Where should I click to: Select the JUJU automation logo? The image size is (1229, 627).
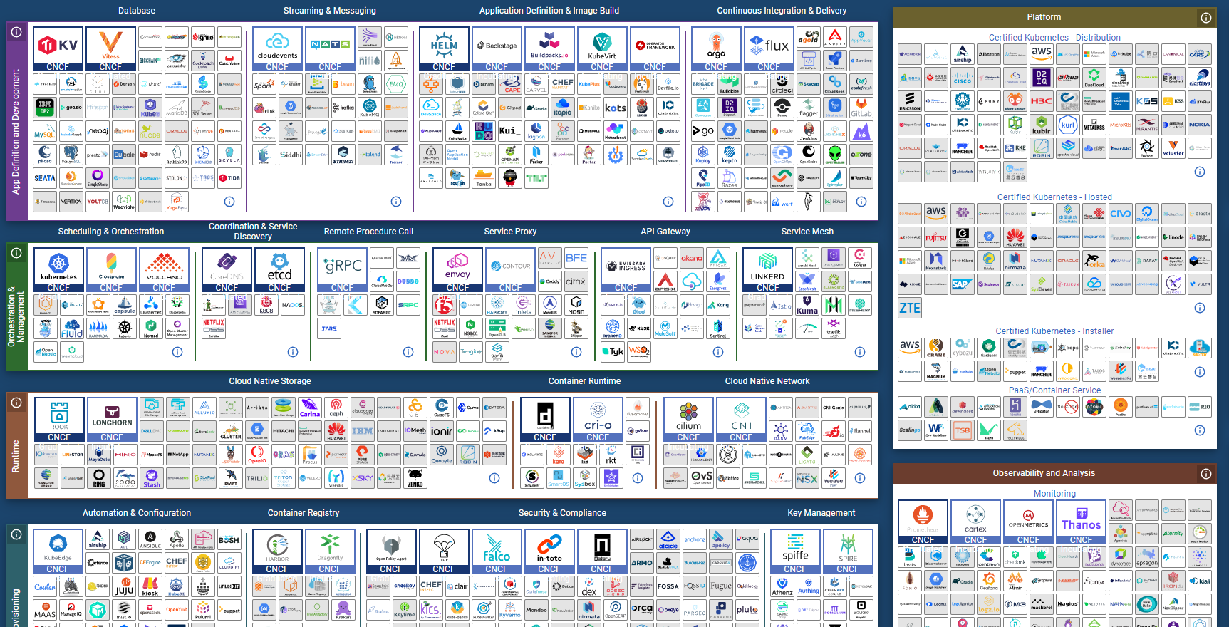(x=124, y=586)
